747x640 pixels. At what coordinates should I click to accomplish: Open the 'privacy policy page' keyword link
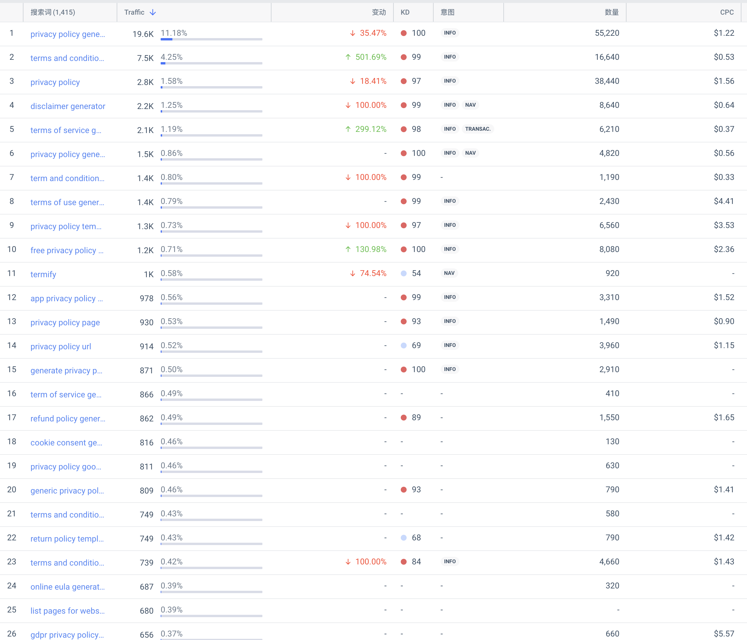click(x=65, y=323)
